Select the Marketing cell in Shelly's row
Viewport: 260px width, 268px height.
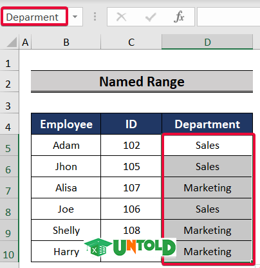[207, 230]
